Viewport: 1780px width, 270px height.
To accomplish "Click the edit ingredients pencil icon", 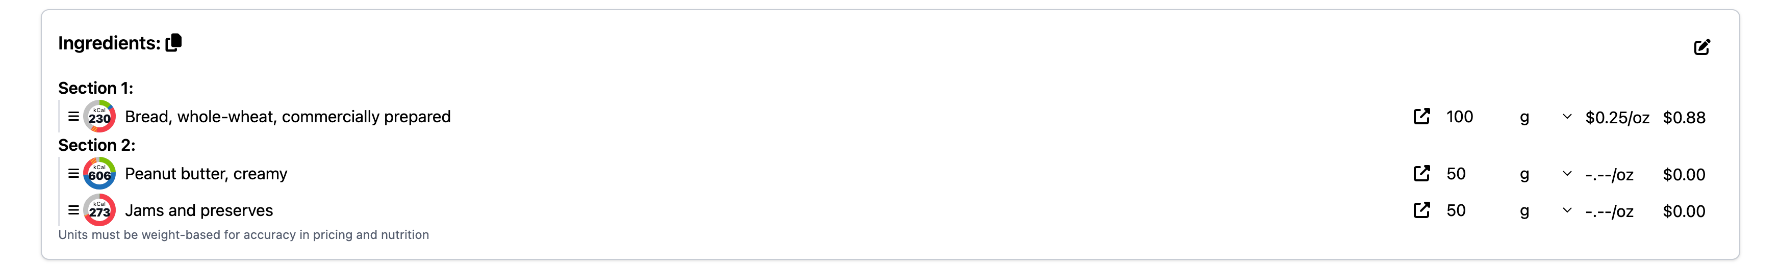I will [1701, 47].
